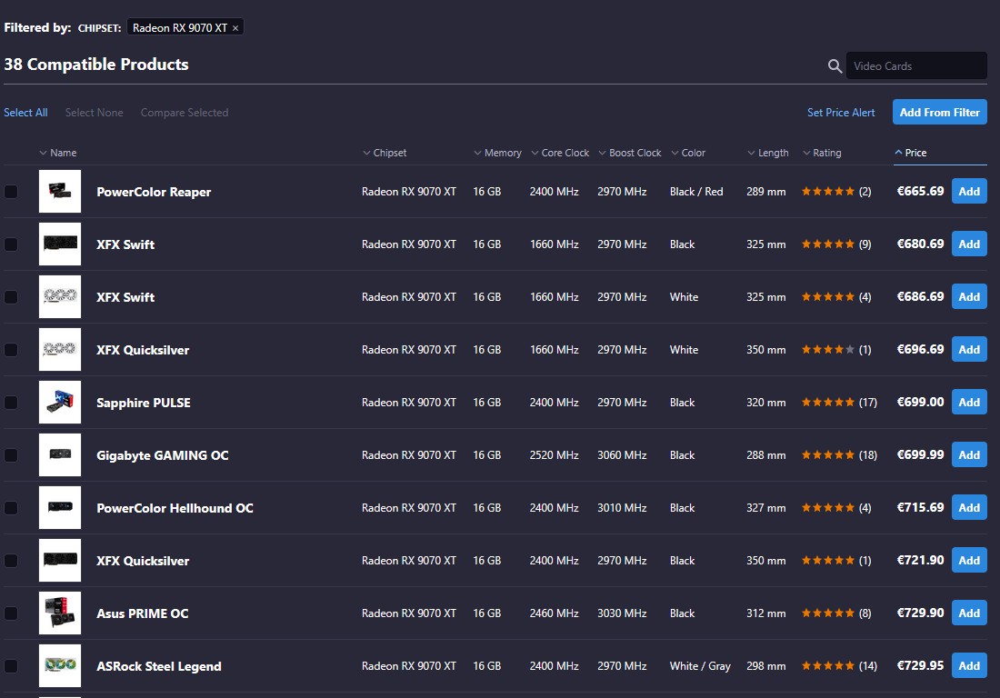Open PowerColor Hellhound OC thumbnail
The height and width of the screenshot is (698, 1000).
tap(60, 508)
